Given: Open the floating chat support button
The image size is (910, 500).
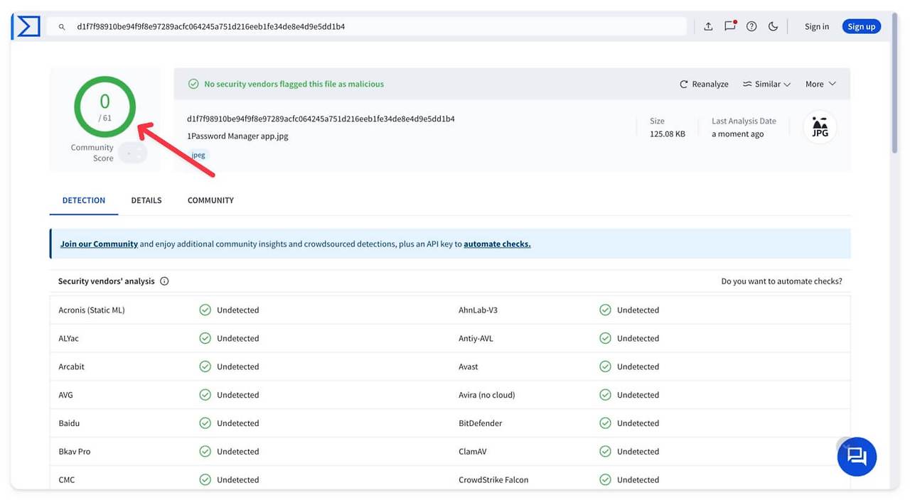Looking at the screenshot, I should pos(857,456).
